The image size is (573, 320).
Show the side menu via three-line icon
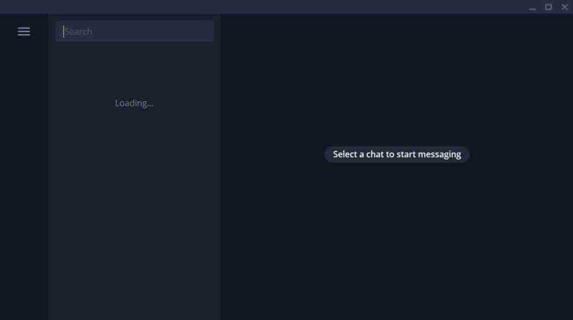pyautogui.click(x=24, y=31)
